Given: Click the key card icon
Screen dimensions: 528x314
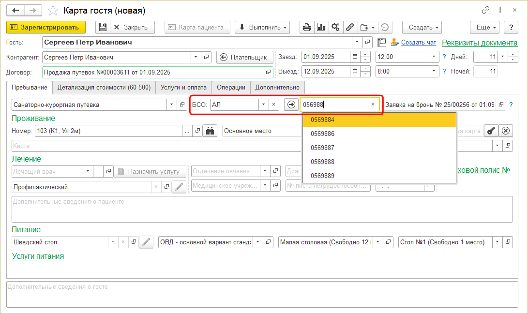Looking at the screenshot, I should click(x=491, y=131).
